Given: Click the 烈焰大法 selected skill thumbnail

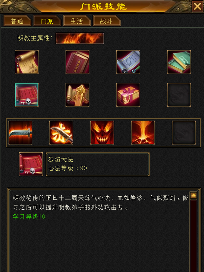Looking at the screenshot, I should (x=31, y=164).
